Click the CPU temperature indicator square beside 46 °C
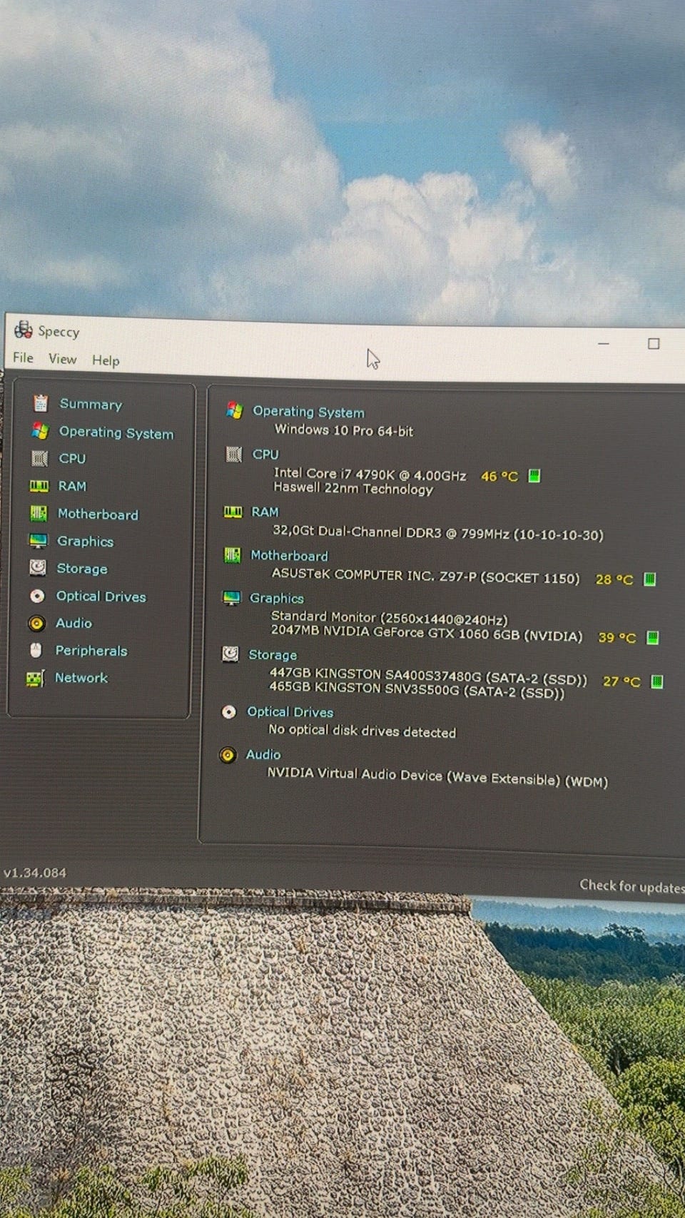Viewport: 685px width, 1218px height. tap(534, 476)
